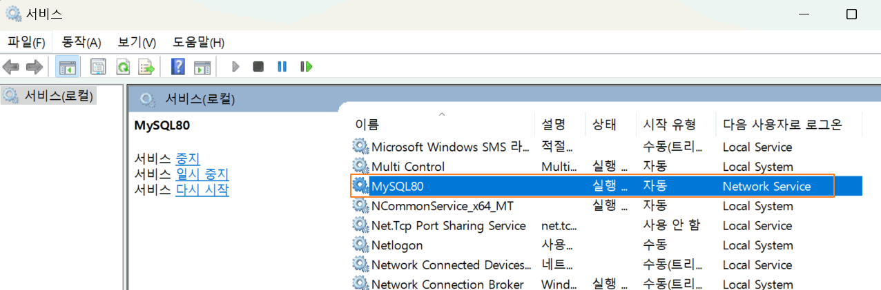Click the Start Service play icon
Viewport: 881px width, 290px height.
click(235, 67)
